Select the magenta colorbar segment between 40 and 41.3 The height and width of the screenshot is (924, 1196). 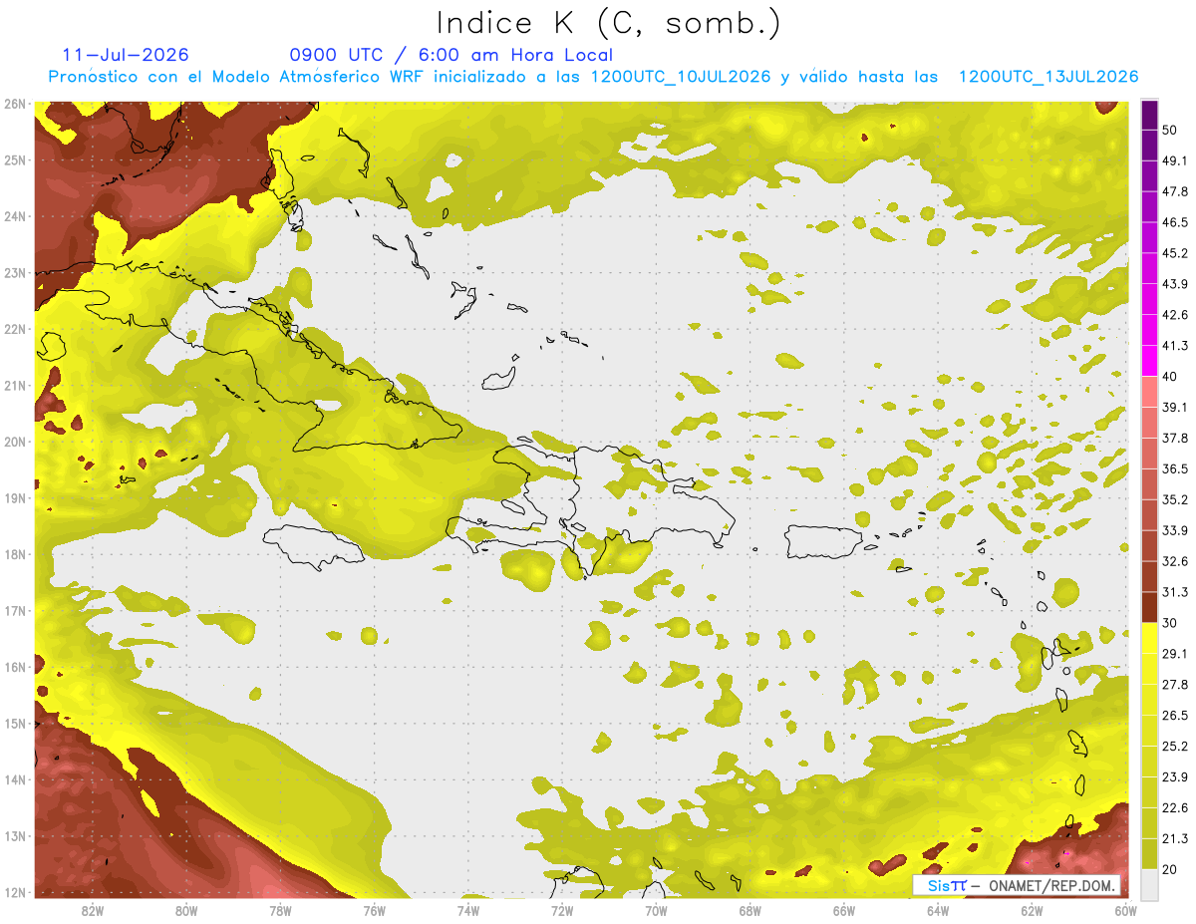coord(1149,361)
